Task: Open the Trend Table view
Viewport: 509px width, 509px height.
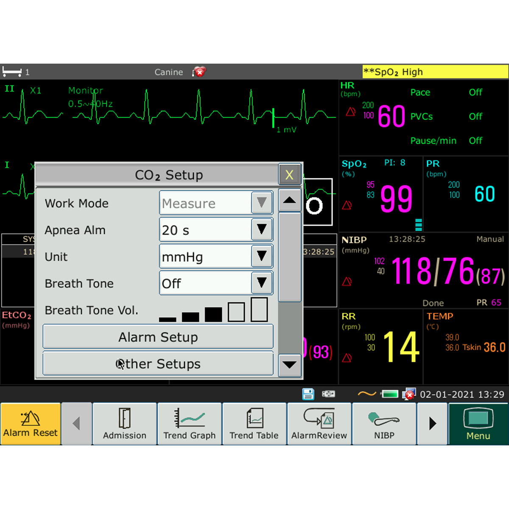Action: click(x=255, y=424)
